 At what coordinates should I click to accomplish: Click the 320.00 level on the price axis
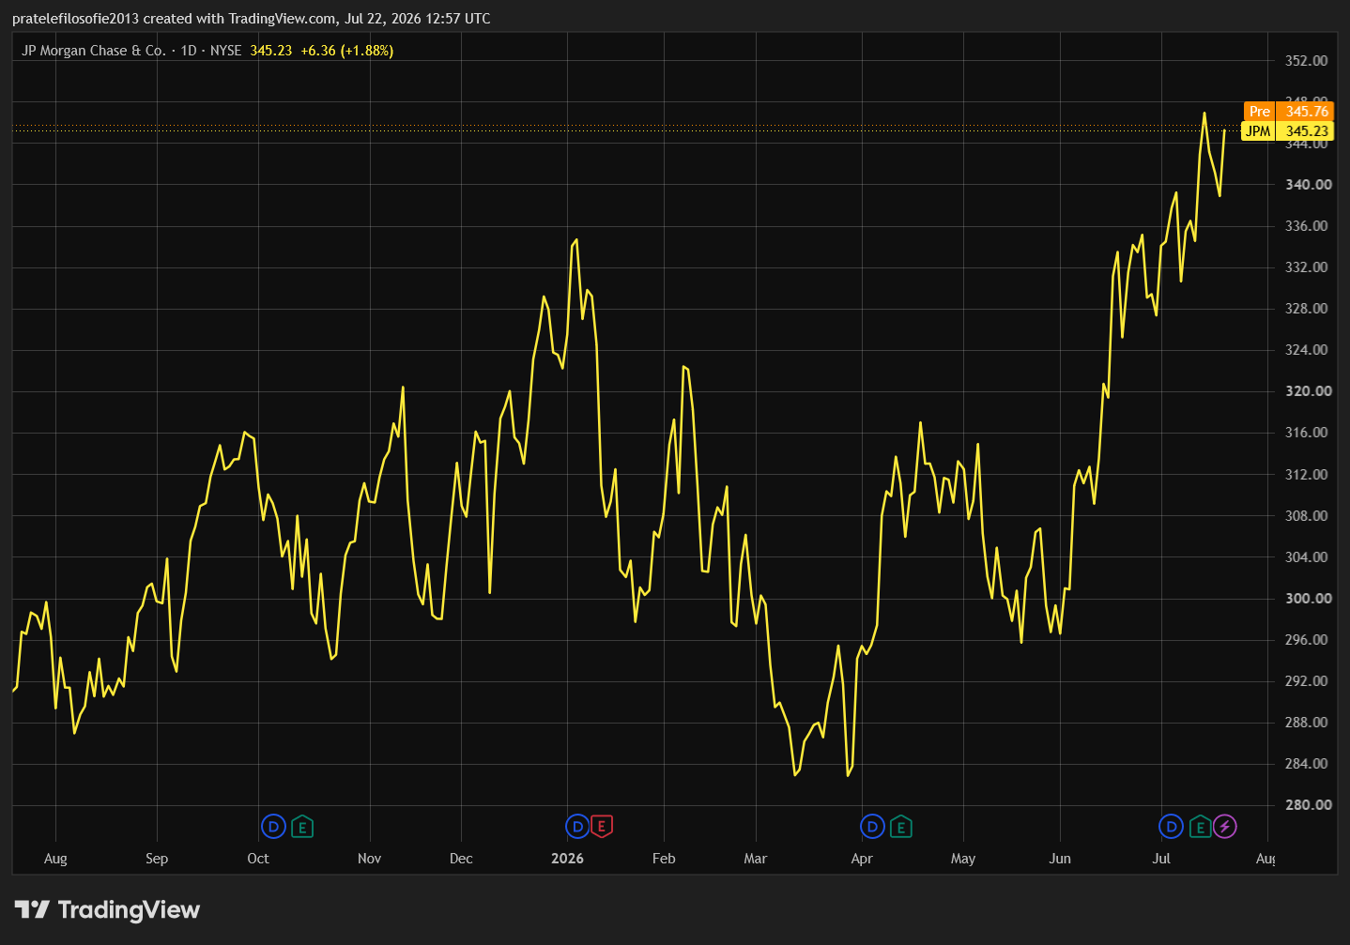(x=1309, y=391)
